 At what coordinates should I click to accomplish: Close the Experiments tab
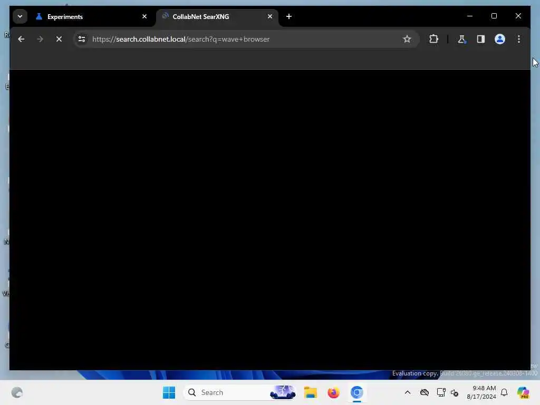144,16
